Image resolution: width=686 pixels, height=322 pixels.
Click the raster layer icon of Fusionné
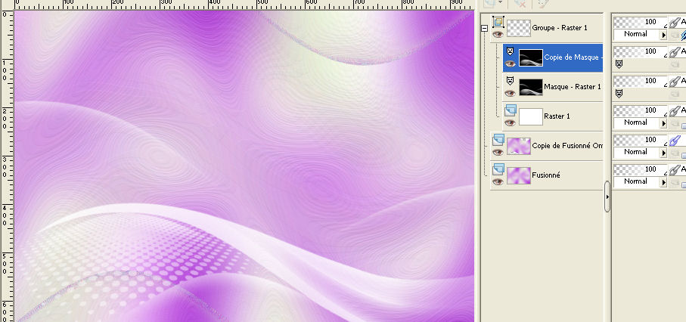click(498, 169)
